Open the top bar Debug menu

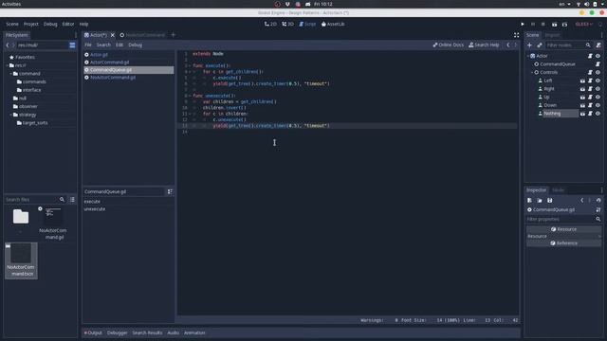pos(50,24)
